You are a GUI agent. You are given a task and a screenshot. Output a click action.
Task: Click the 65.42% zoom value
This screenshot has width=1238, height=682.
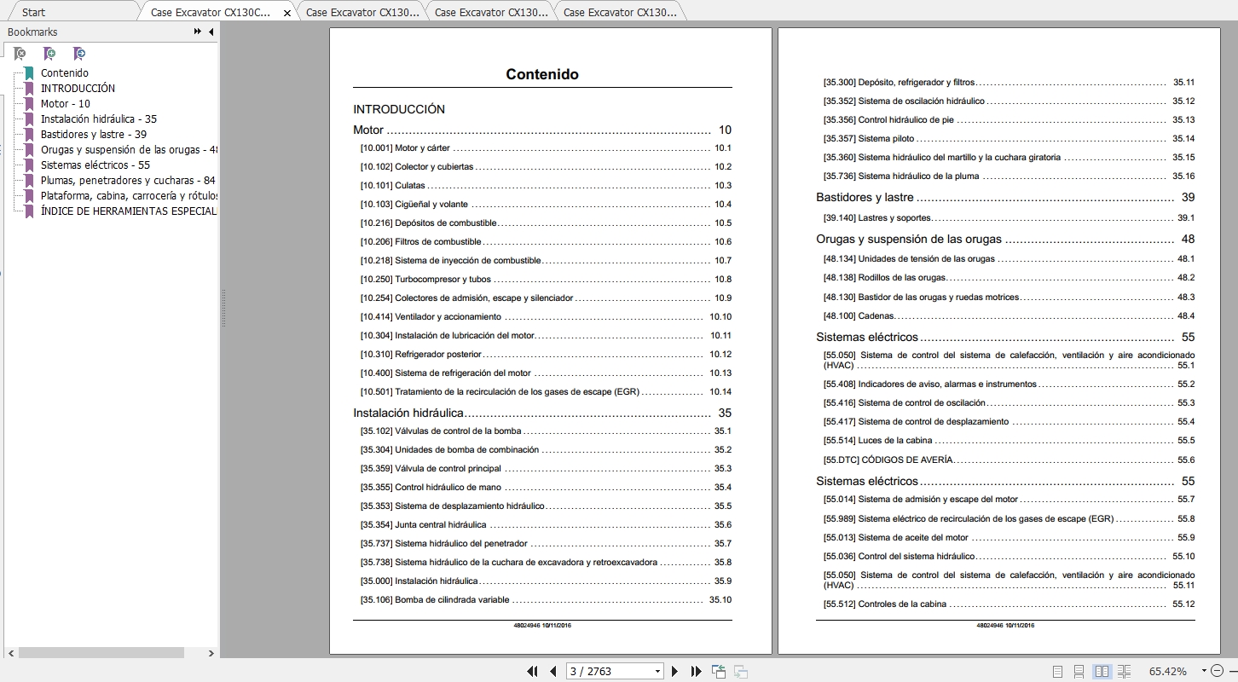coord(1167,672)
